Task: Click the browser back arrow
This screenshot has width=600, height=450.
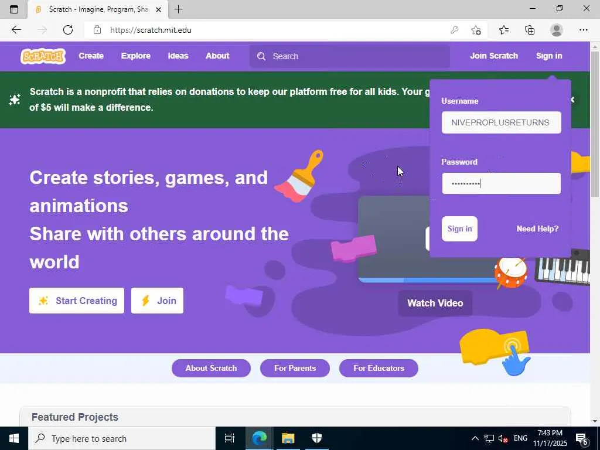Action: 16,30
